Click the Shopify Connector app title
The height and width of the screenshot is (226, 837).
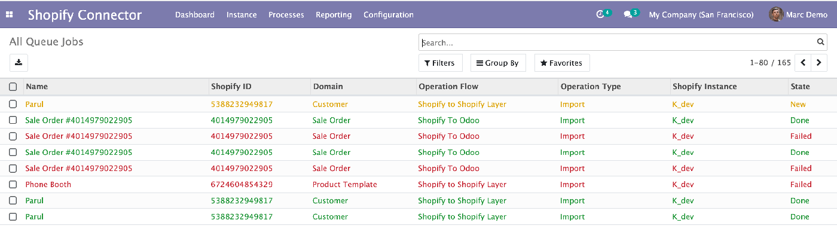coord(85,15)
